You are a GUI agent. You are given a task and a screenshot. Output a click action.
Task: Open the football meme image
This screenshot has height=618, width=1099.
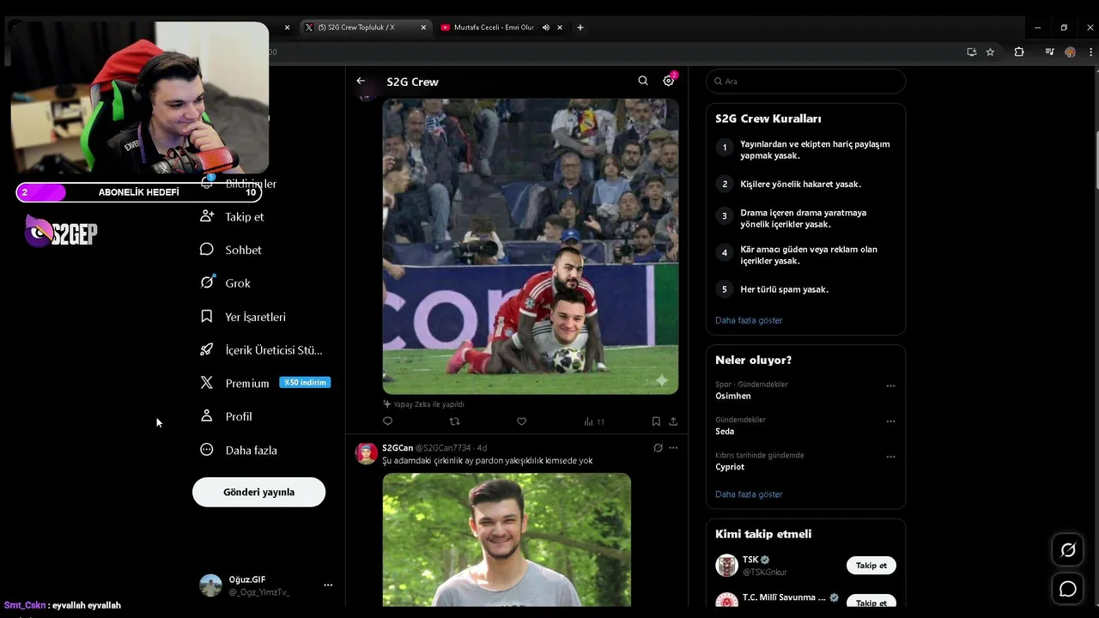coord(531,246)
